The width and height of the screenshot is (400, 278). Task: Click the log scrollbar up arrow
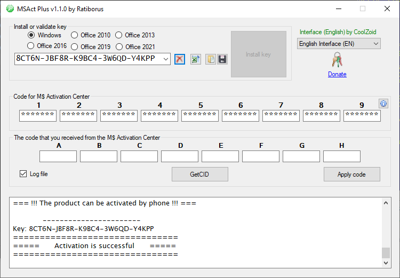point(386,203)
